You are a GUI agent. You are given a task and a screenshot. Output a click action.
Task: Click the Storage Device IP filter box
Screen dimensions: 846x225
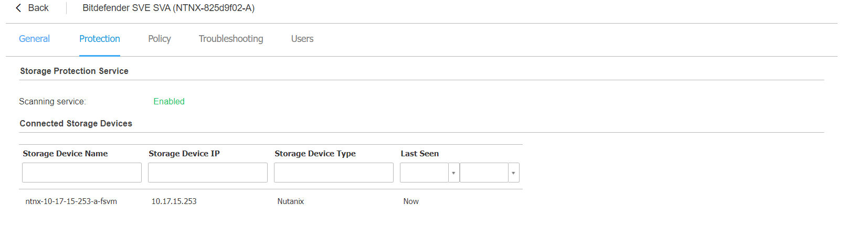tap(208, 173)
